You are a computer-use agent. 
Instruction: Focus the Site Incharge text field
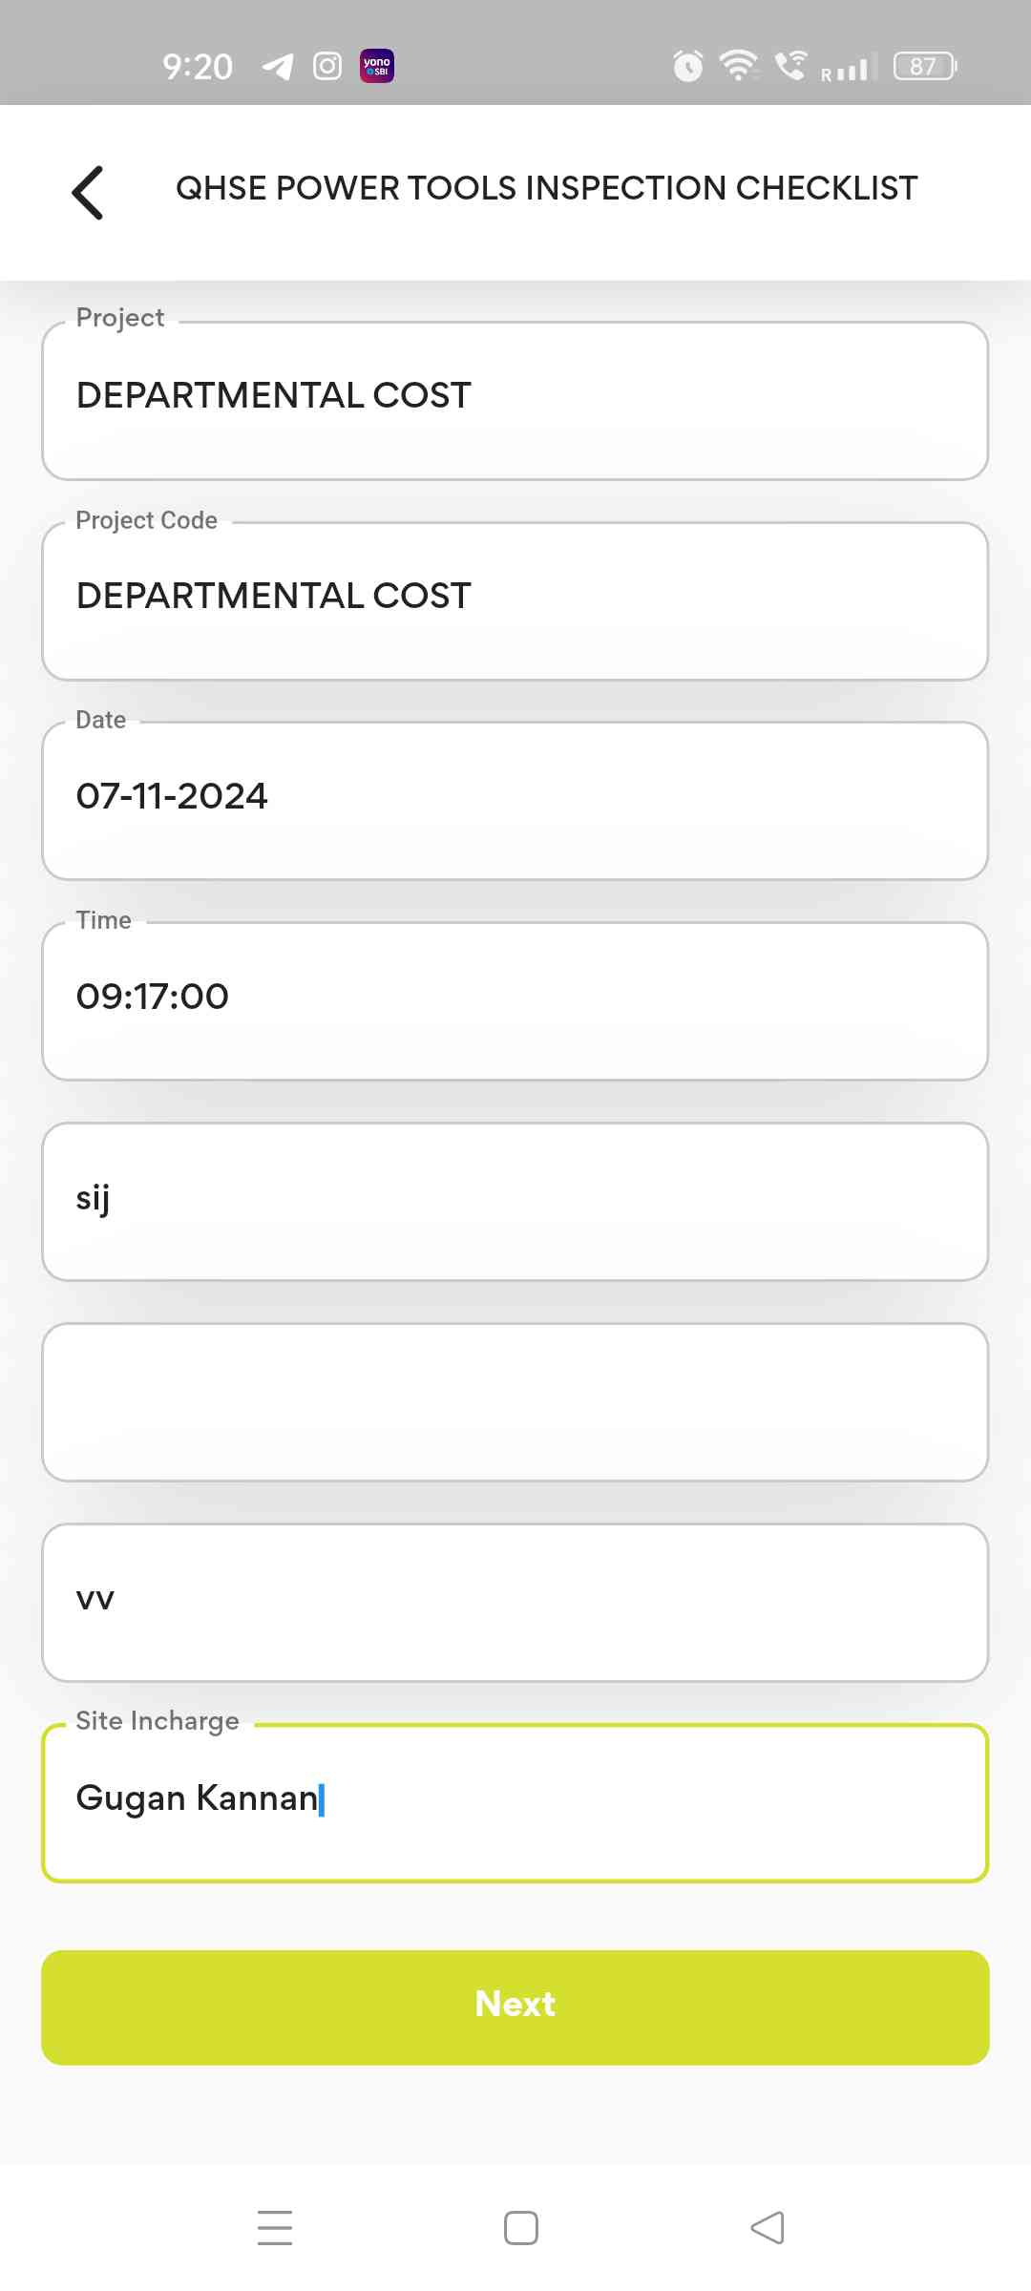[515, 1803]
